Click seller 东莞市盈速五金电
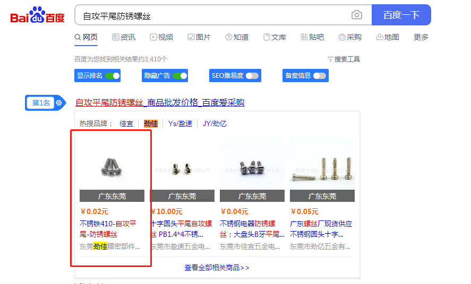This screenshot has width=471, height=284. [180, 246]
